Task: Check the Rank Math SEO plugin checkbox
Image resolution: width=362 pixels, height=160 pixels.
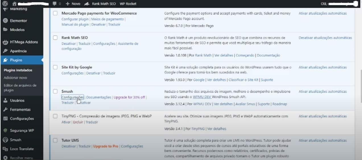Action: (x=55, y=38)
